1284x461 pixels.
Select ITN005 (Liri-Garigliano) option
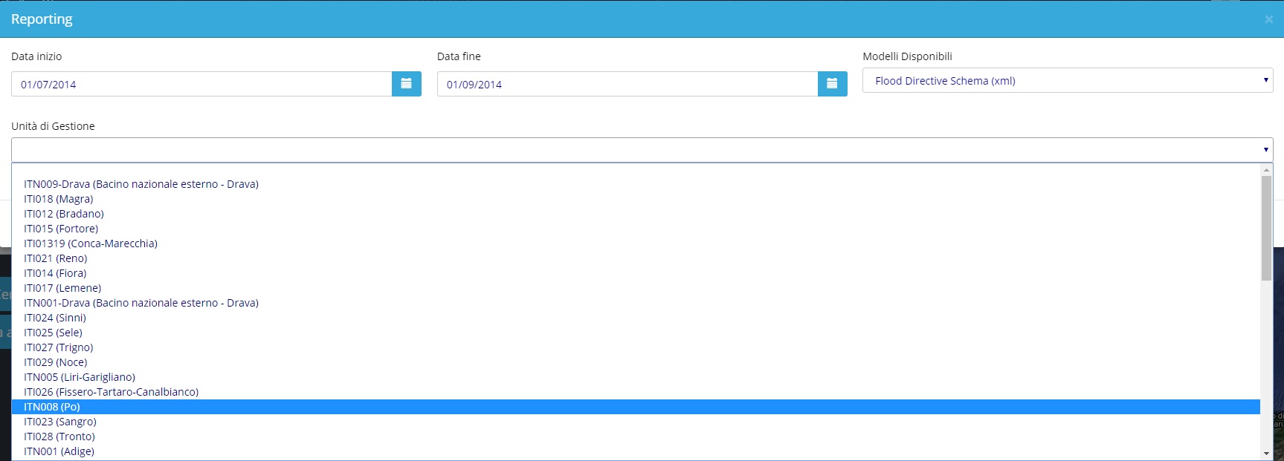(636, 377)
